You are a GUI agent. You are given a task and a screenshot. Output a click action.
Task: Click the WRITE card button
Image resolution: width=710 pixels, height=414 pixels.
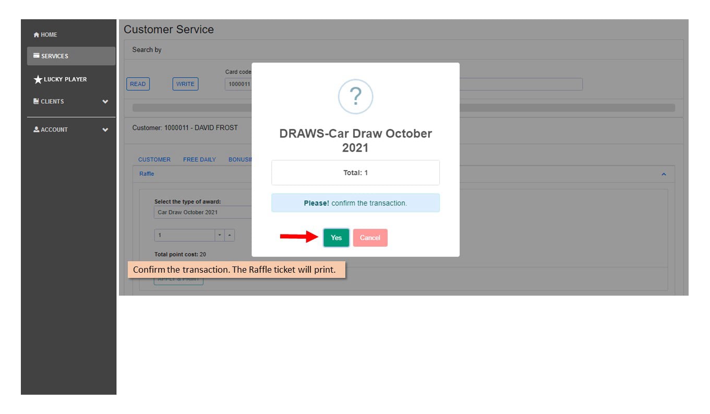click(185, 84)
